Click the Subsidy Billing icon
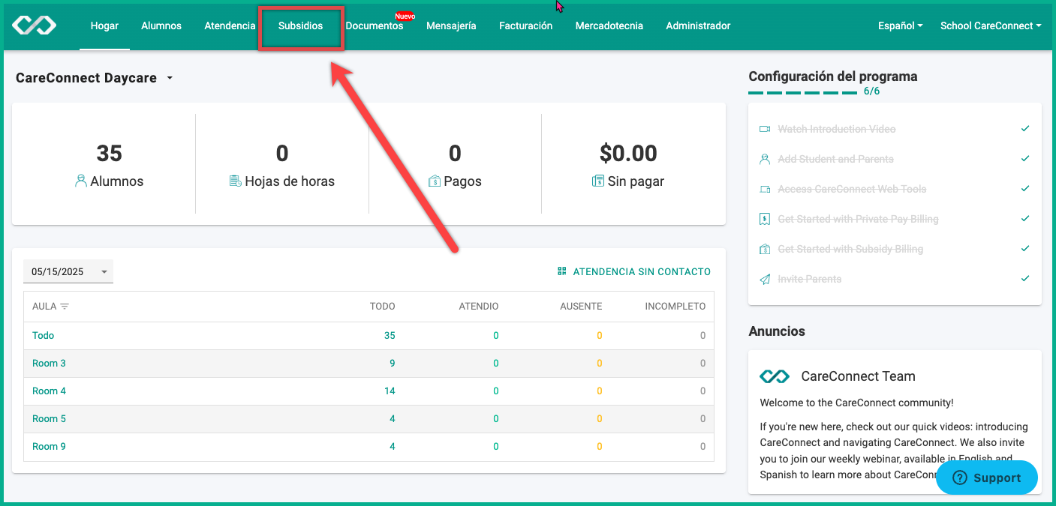 click(x=765, y=249)
